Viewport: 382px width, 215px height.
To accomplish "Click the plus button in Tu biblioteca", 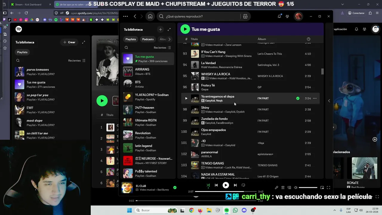I will [161, 29].
